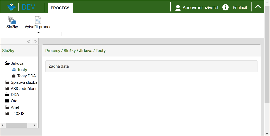
Task: Open the Spisová služba folder
Action: 23,82
